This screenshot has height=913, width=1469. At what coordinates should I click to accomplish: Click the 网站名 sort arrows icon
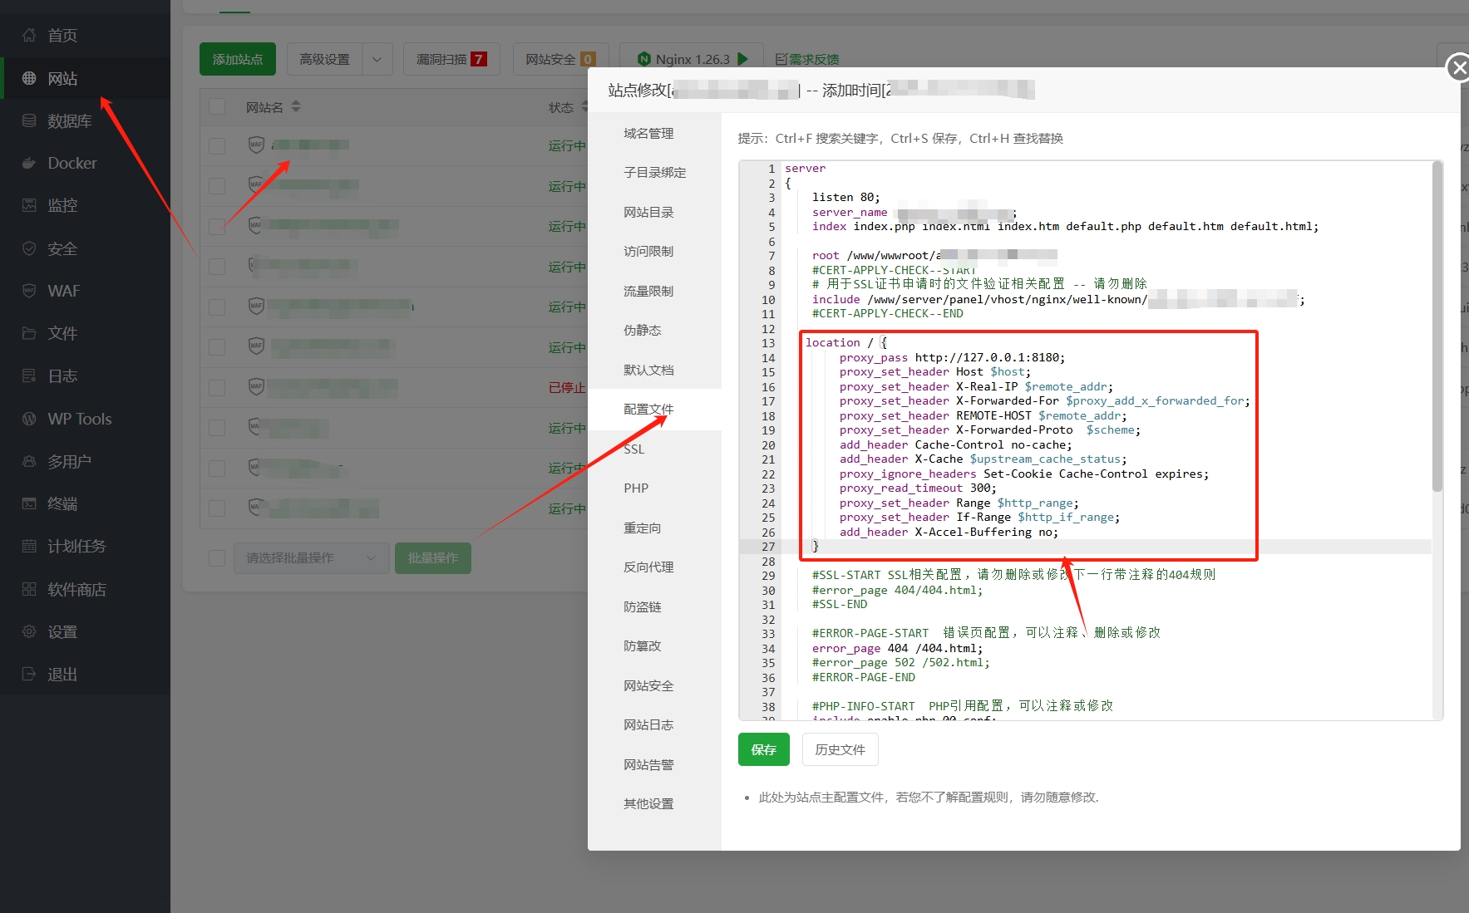tap(296, 106)
